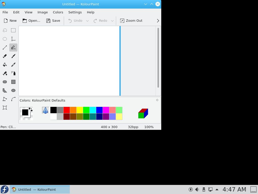
Task: Open the View menu
Action: [x=28, y=12]
